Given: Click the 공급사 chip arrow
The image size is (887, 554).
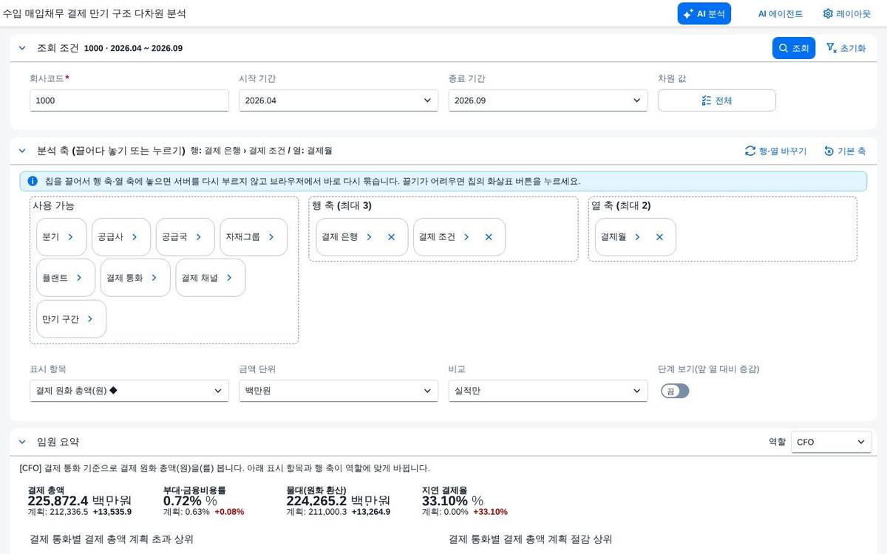Looking at the screenshot, I should (x=135, y=237).
